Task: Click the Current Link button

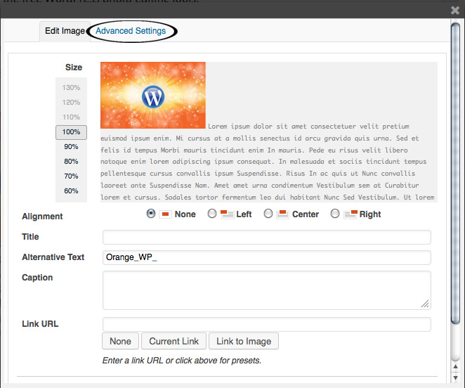Action: 174,342
